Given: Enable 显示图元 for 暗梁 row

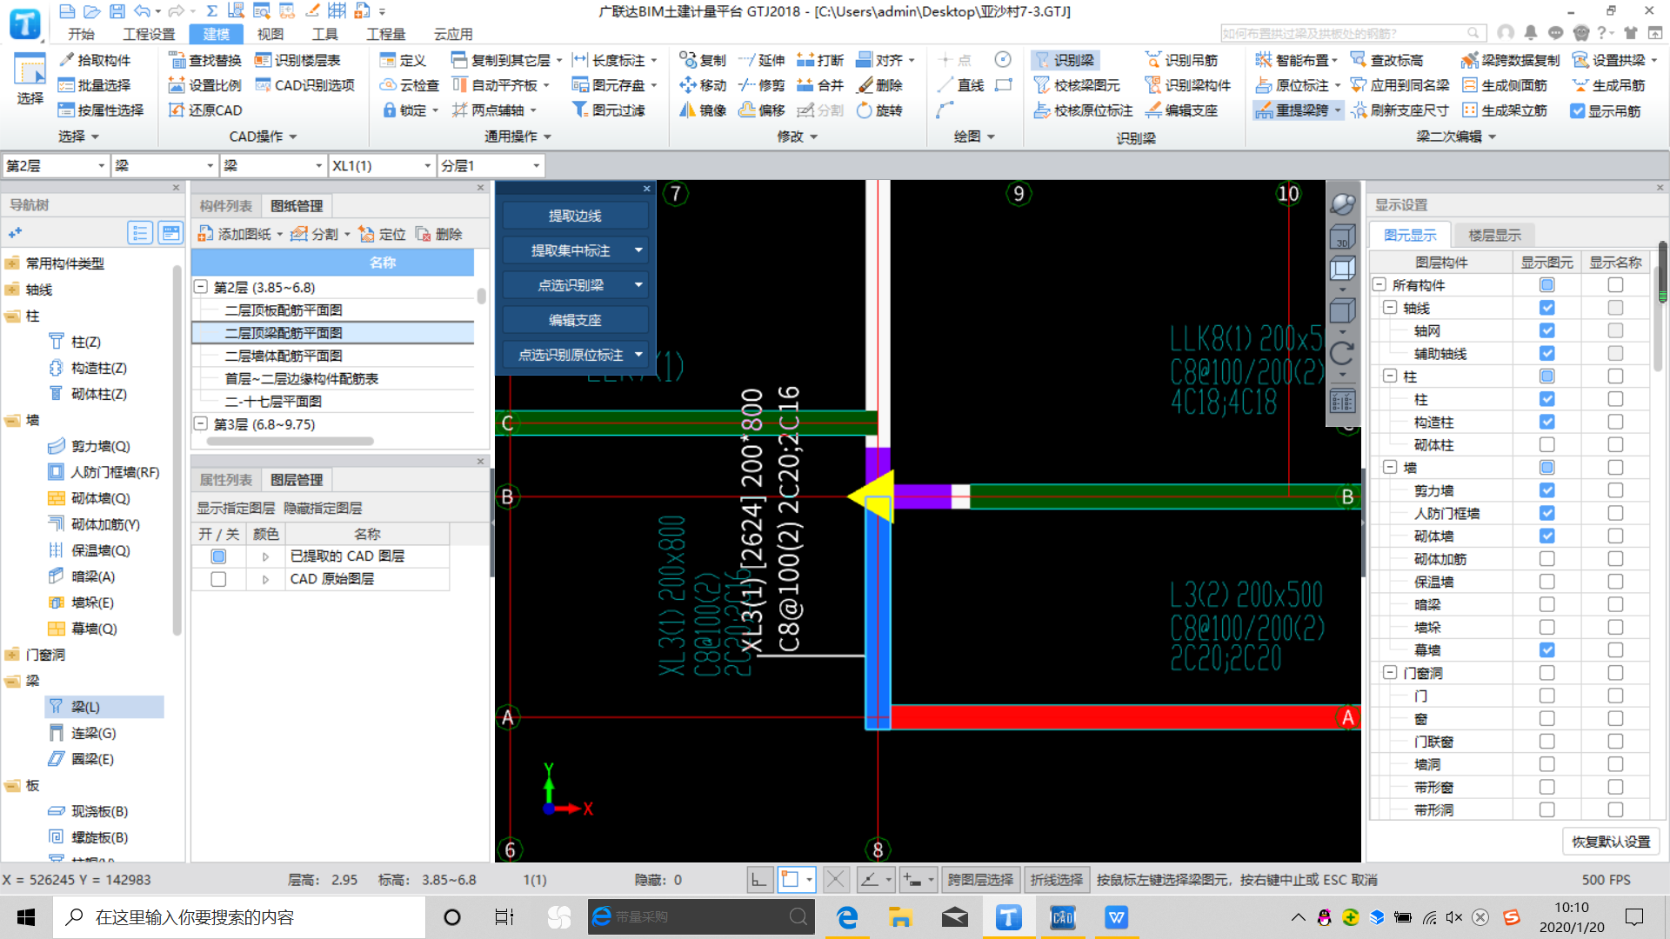Looking at the screenshot, I should pos(1546,604).
